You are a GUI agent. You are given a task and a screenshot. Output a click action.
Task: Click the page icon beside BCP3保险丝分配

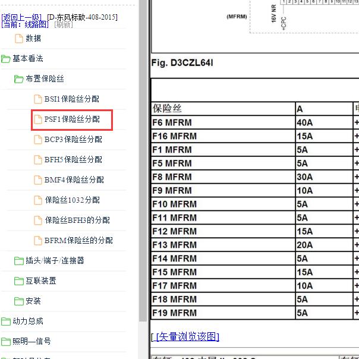pyautogui.click(x=38, y=140)
